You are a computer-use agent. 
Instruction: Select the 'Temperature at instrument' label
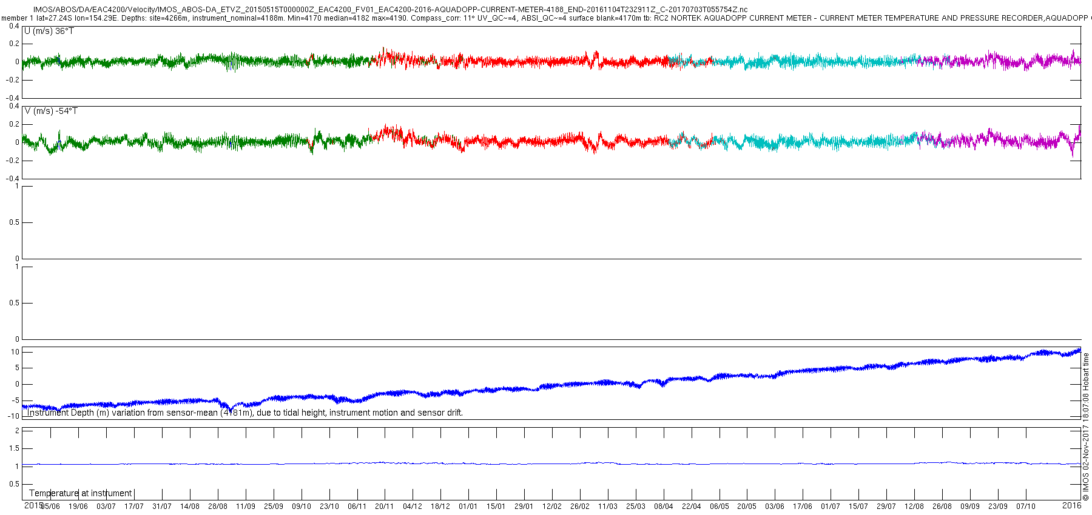(80, 493)
